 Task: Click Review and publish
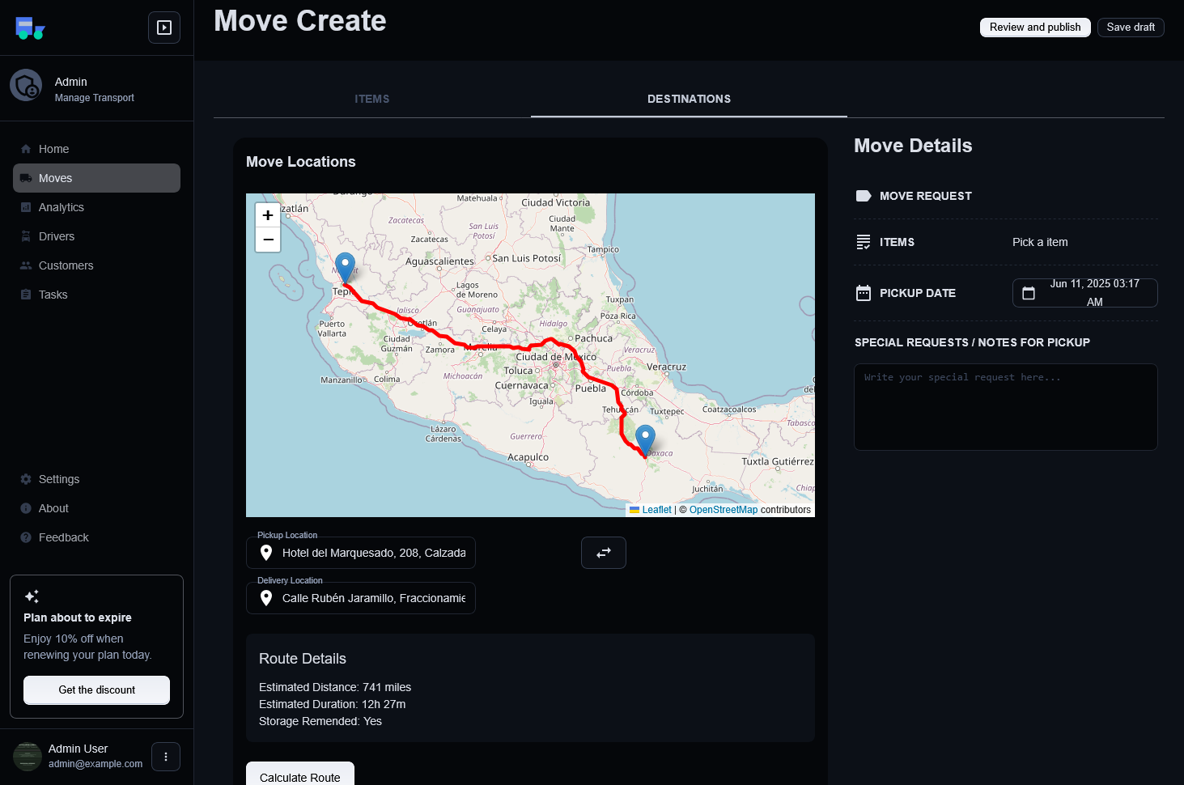point(1035,28)
